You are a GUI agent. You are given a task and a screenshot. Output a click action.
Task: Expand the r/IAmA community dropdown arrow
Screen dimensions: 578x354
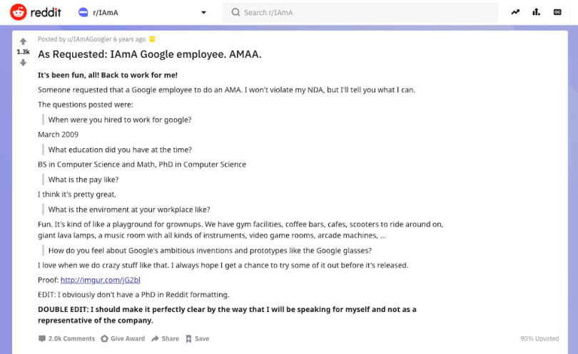coord(203,13)
